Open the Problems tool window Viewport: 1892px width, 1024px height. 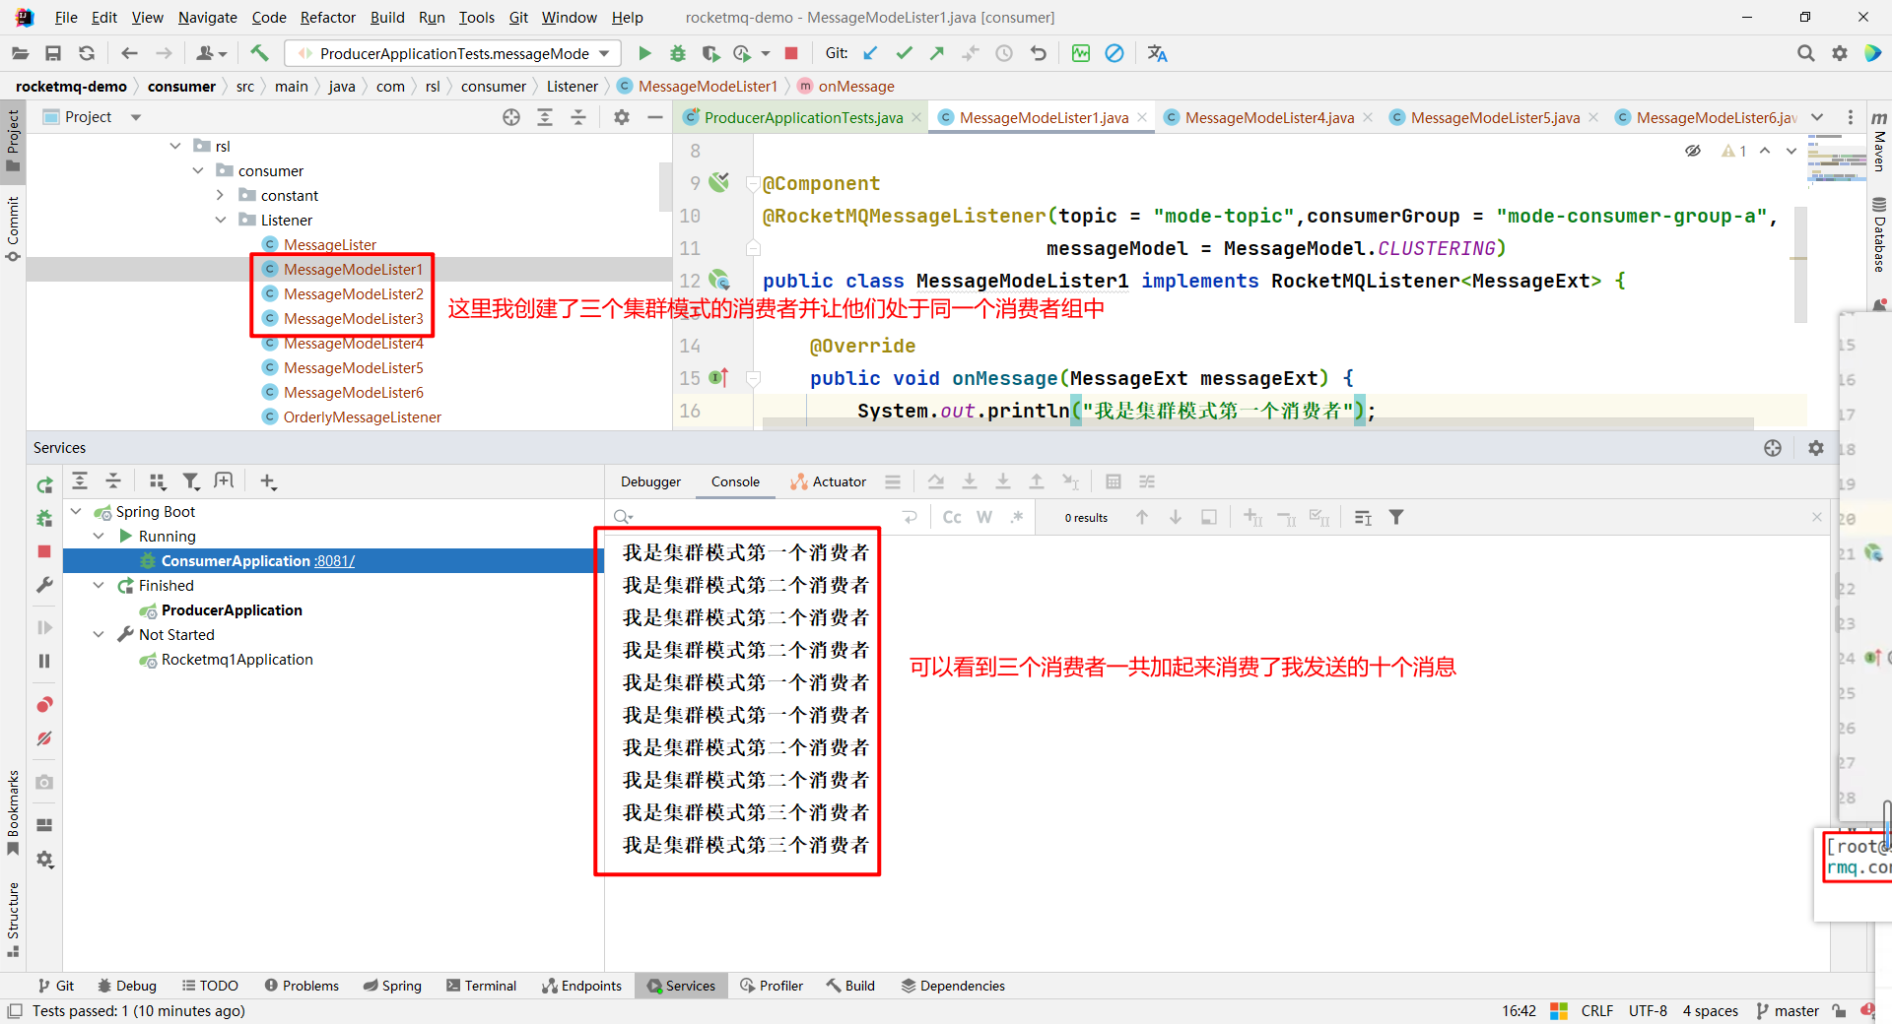pos(302,986)
